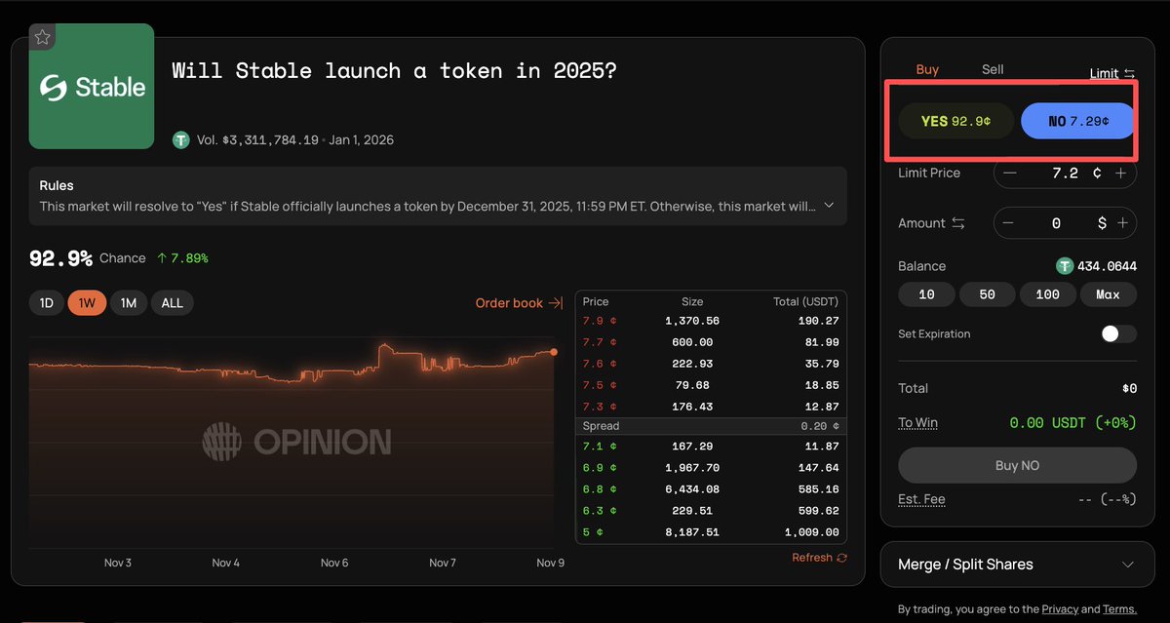This screenshot has width=1170, height=623.
Task: Click the swap arrows icon next to Limit
Action: (x=1129, y=72)
